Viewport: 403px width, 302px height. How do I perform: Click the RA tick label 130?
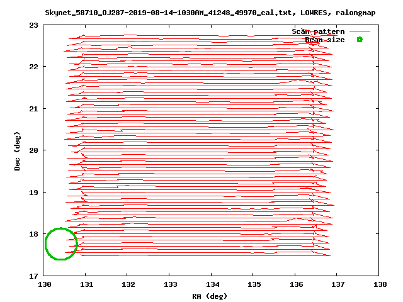coord(45,284)
